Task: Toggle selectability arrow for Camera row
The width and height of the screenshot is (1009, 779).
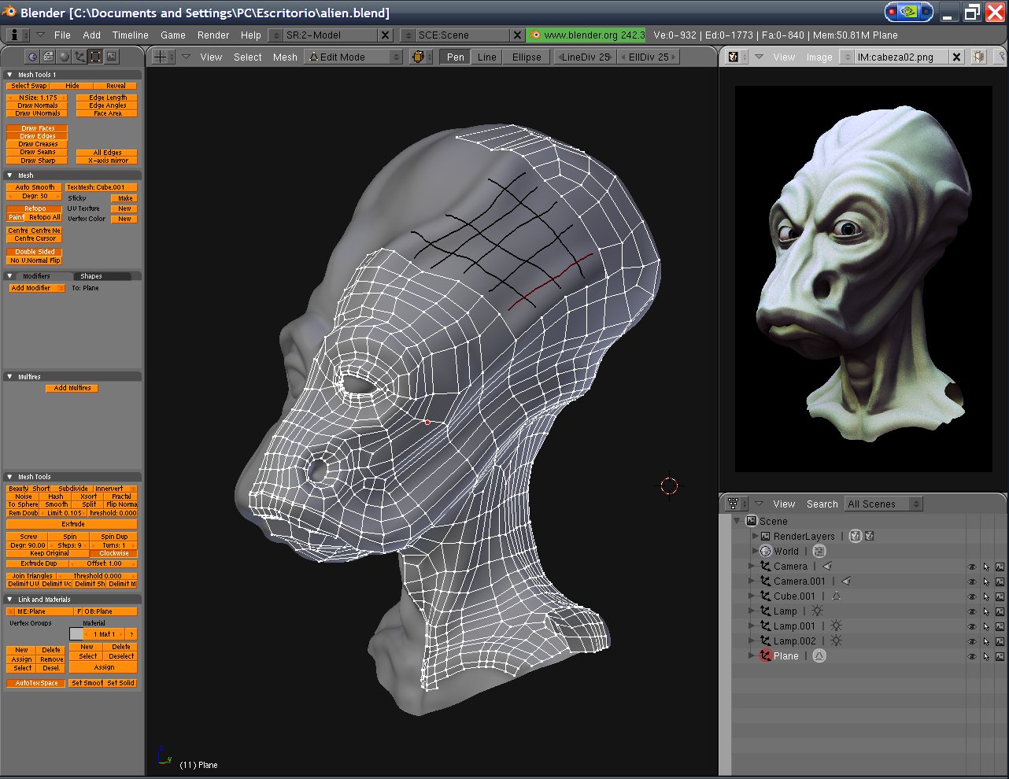Action: click(x=986, y=567)
